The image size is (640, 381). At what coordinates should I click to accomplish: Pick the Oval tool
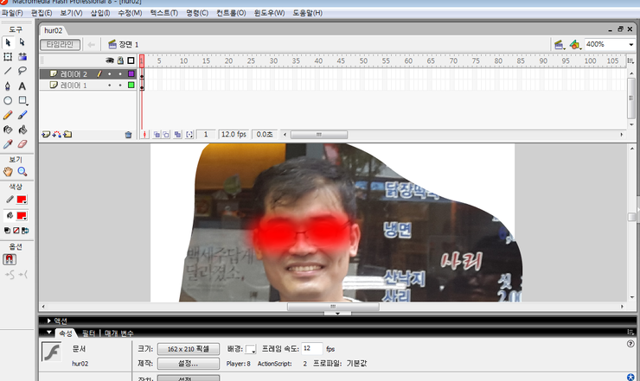point(8,100)
